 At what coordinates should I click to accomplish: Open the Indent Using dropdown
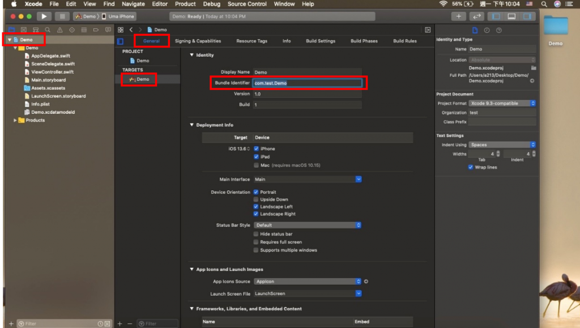tap(502, 144)
